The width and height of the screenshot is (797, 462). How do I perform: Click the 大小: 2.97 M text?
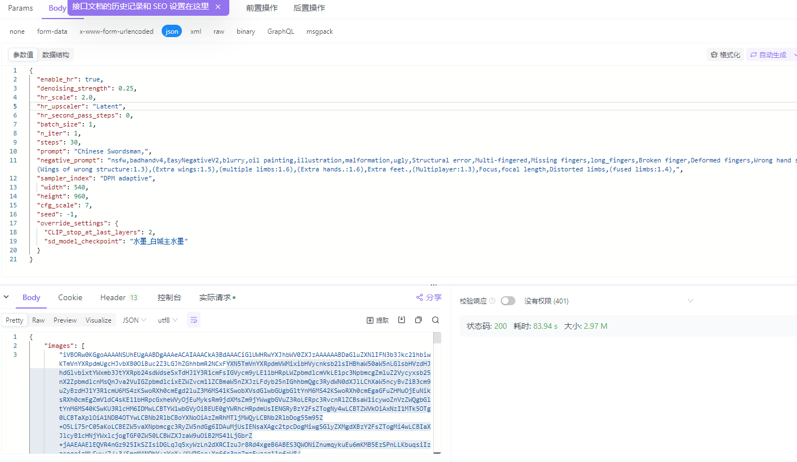[586, 326]
